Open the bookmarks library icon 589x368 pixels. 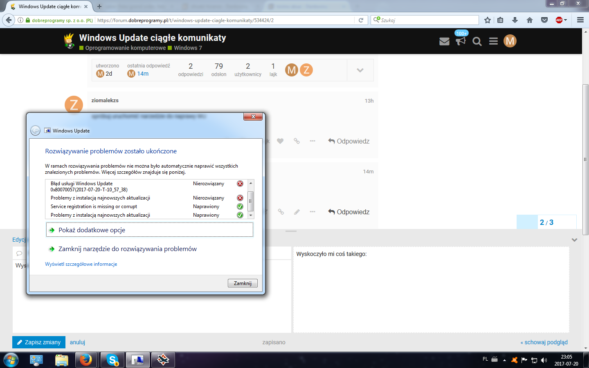click(500, 20)
